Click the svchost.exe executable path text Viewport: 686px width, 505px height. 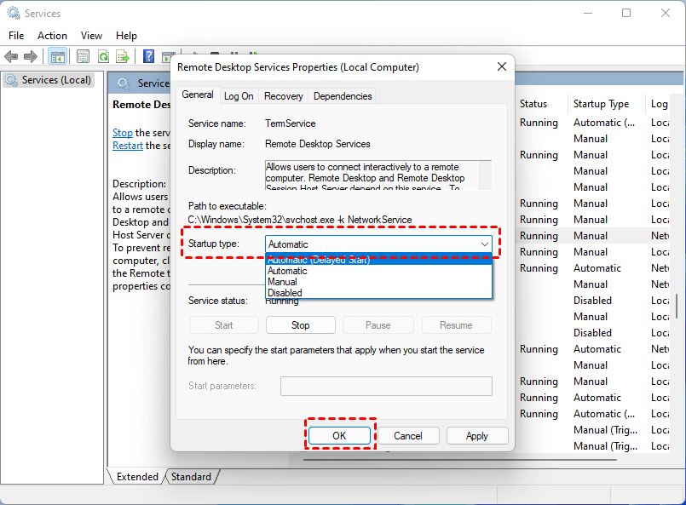[300, 220]
